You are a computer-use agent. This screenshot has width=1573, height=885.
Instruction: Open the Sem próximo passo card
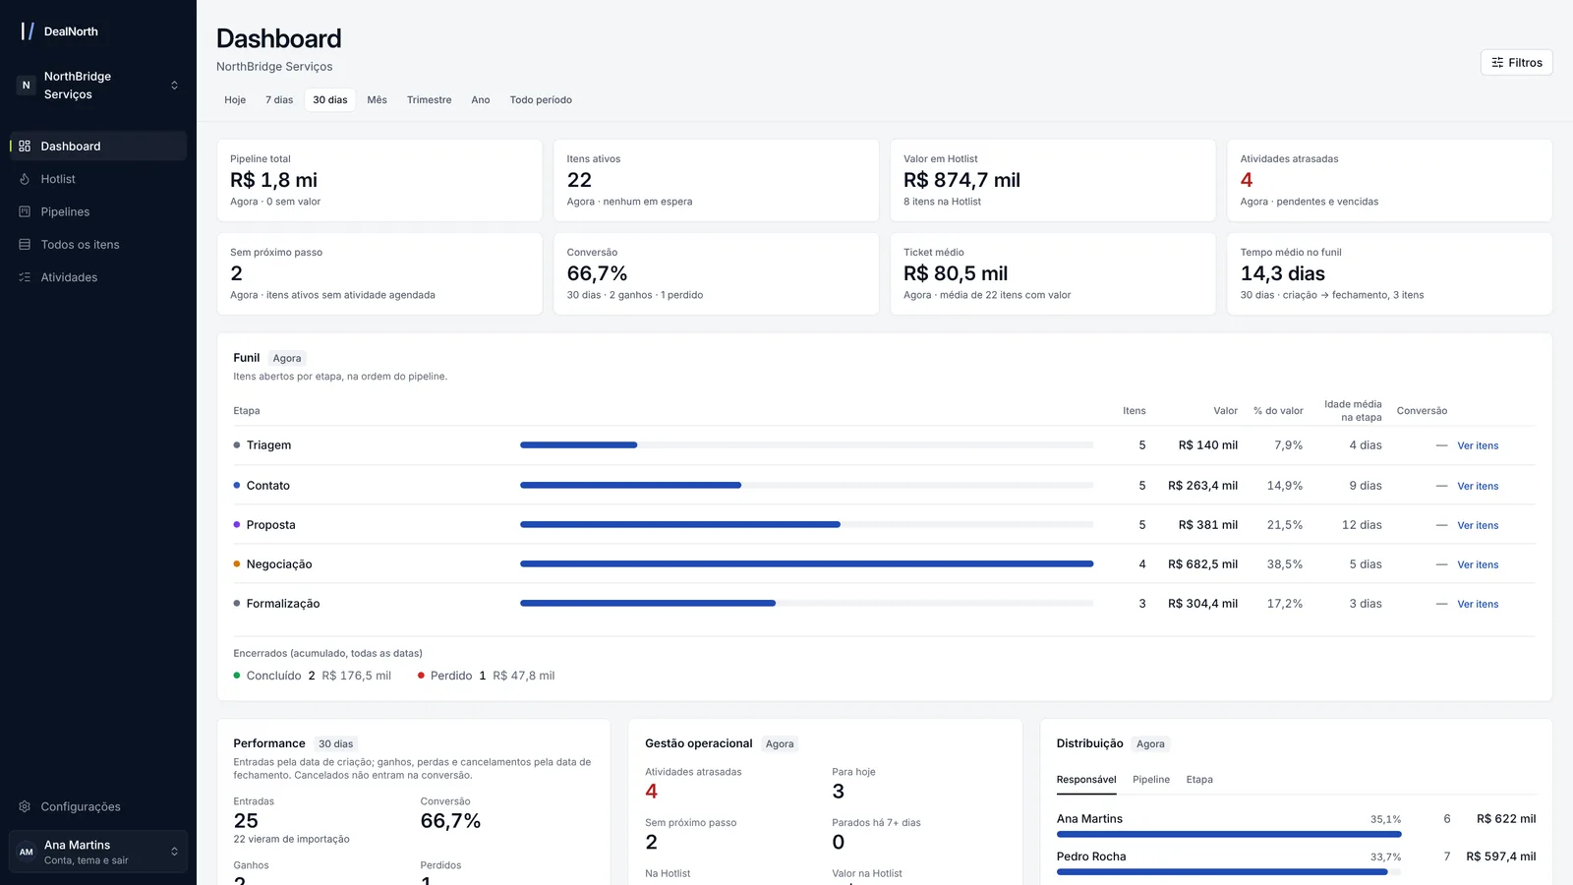point(379,273)
